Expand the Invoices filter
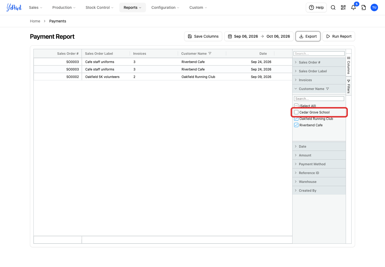Viewport: 385px width, 267px height. pyautogui.click(x=319, y=80)
